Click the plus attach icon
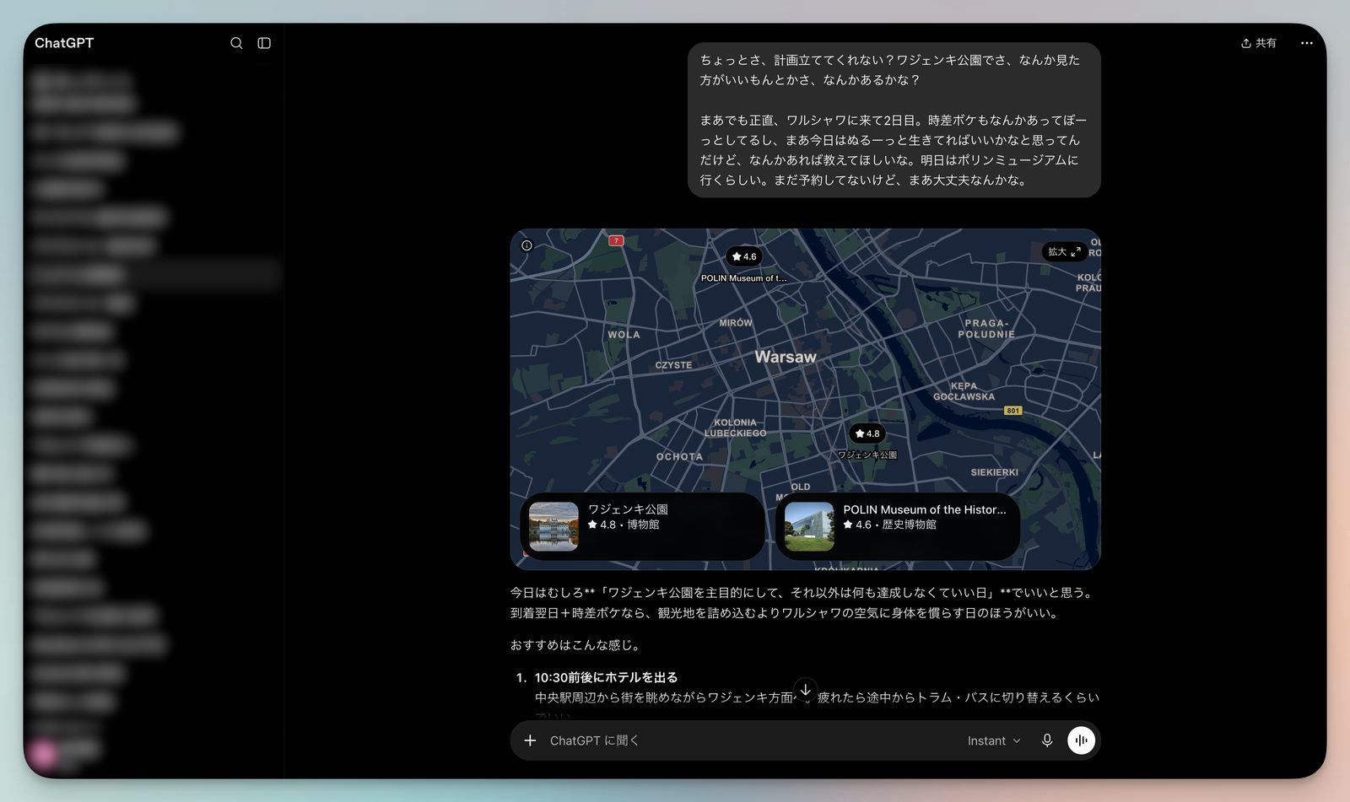 530,740
